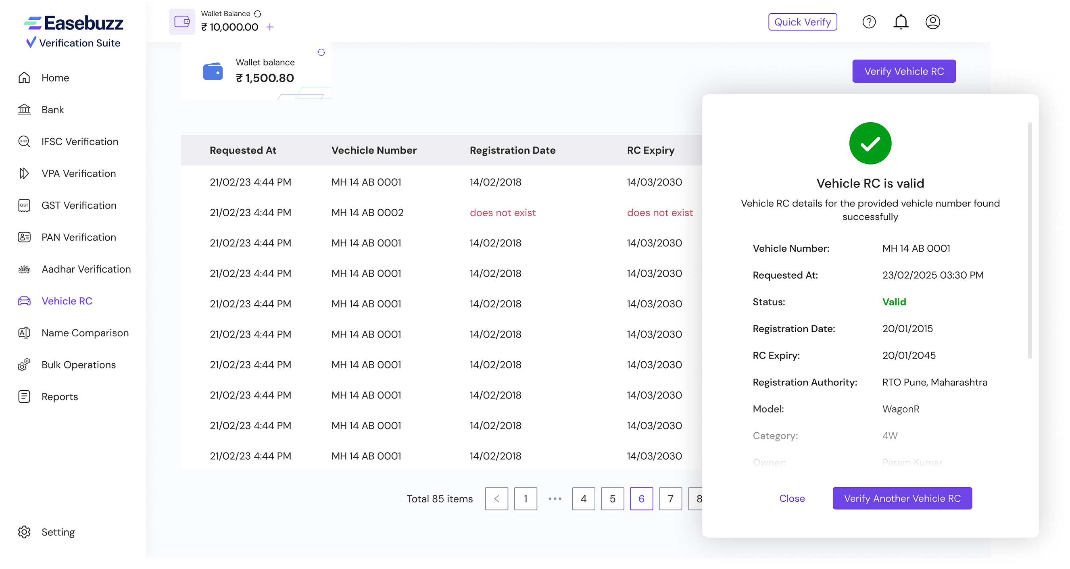The height and width of the screenshot is (569, 1070).
Task: Click Requested At column header
Action: coord(242,150)
